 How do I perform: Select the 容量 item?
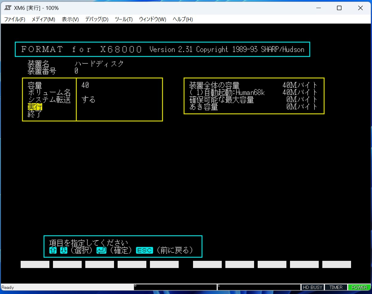point(35,85)
